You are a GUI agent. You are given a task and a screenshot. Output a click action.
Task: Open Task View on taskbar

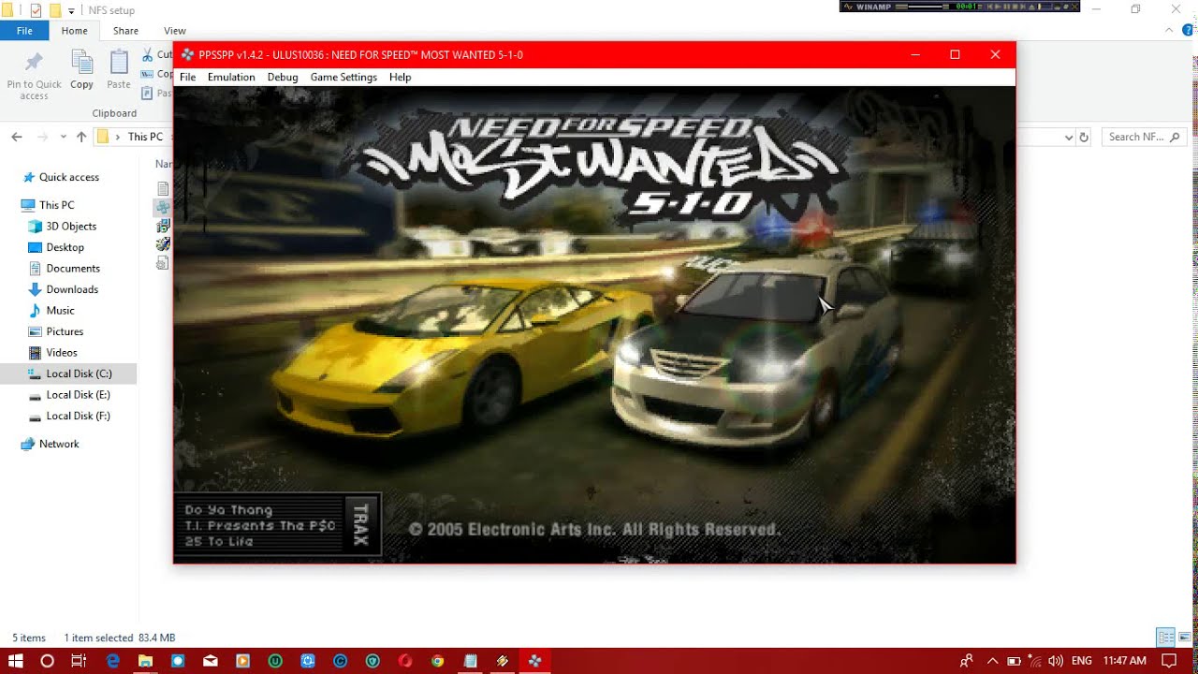click(79, 661)
